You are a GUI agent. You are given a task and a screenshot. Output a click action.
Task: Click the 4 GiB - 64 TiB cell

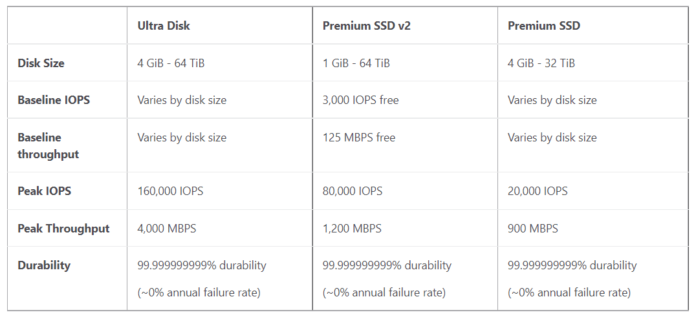coord(171,63)
